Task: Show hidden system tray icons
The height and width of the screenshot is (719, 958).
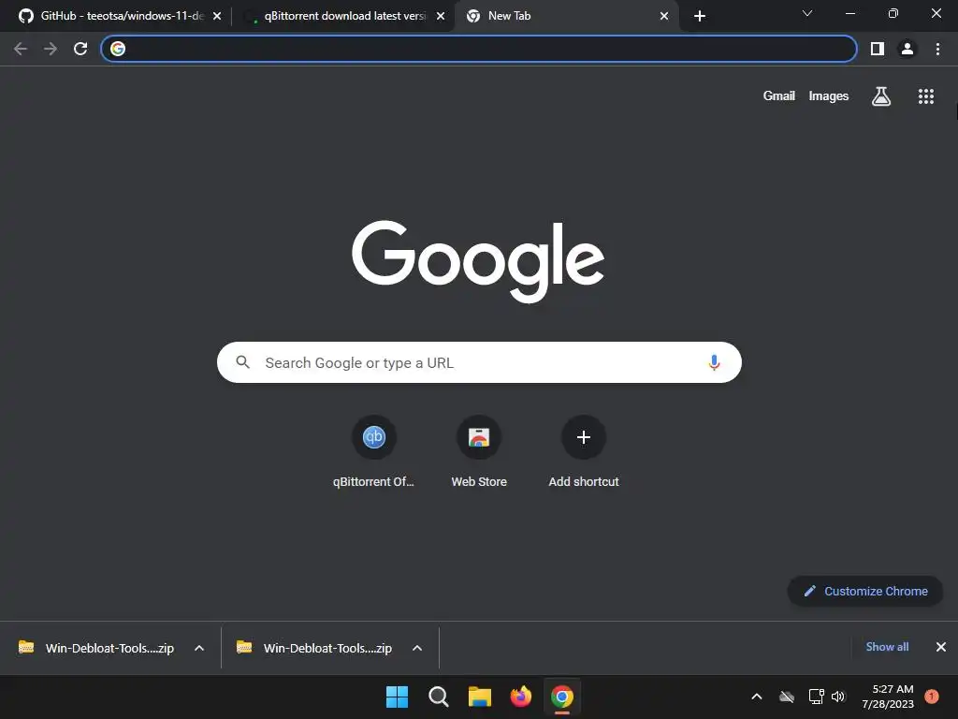Action: coord(756,697)
